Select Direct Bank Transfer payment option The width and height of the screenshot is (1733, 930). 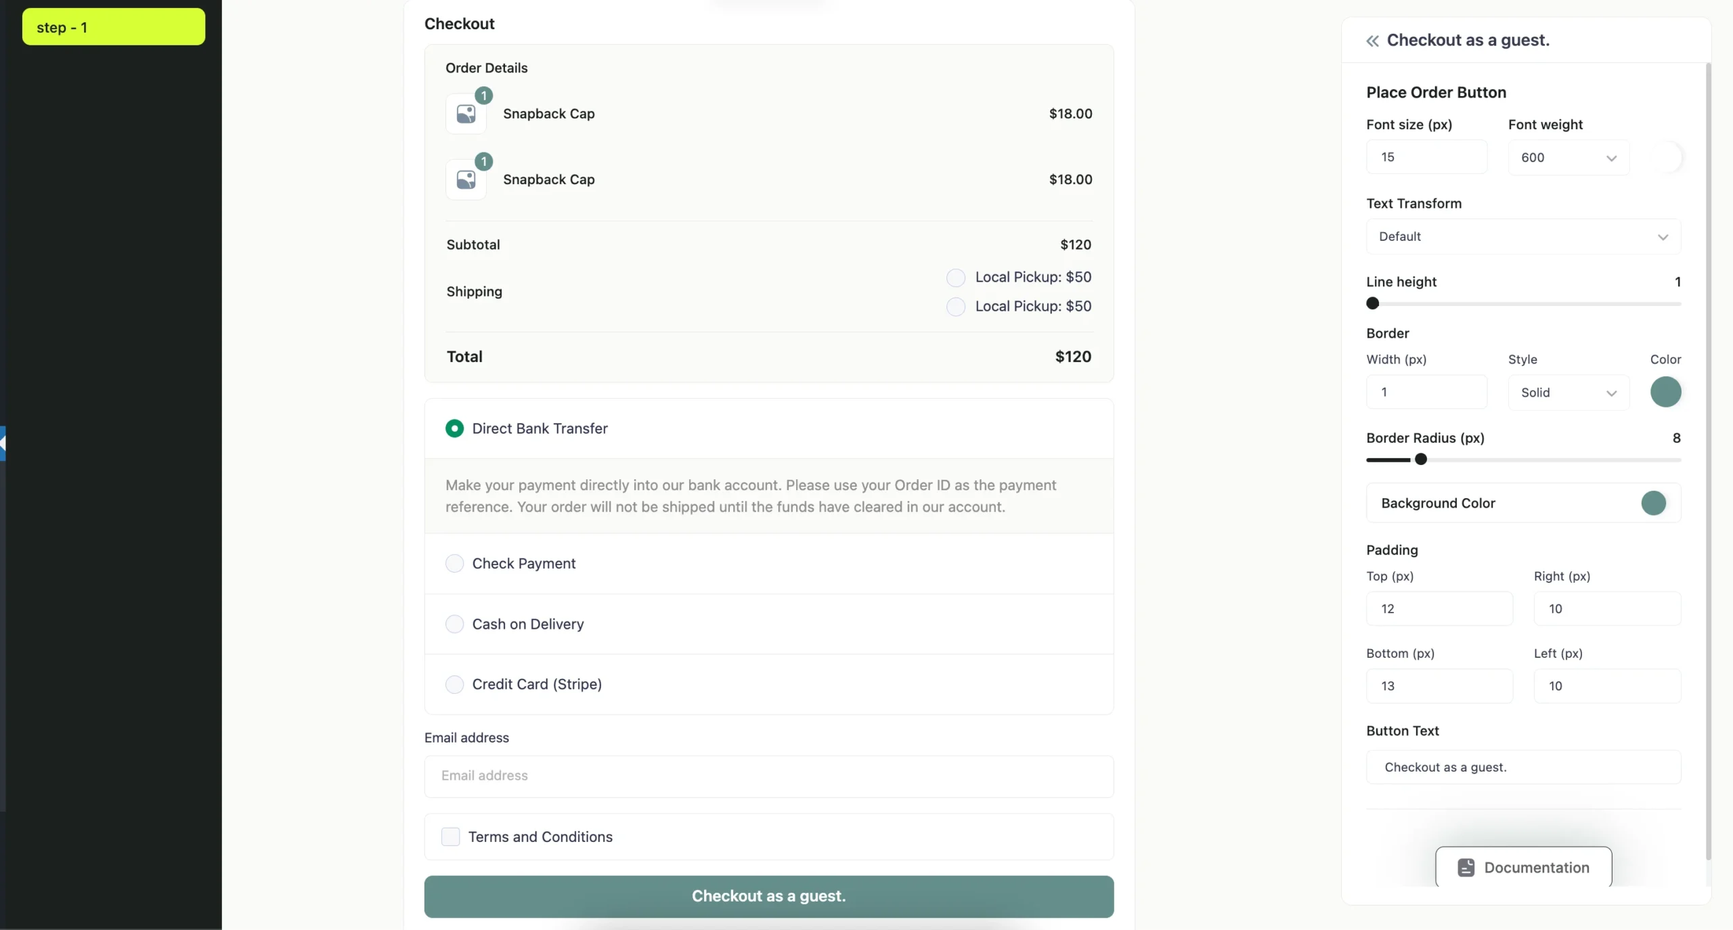click(x=454, y=428)
